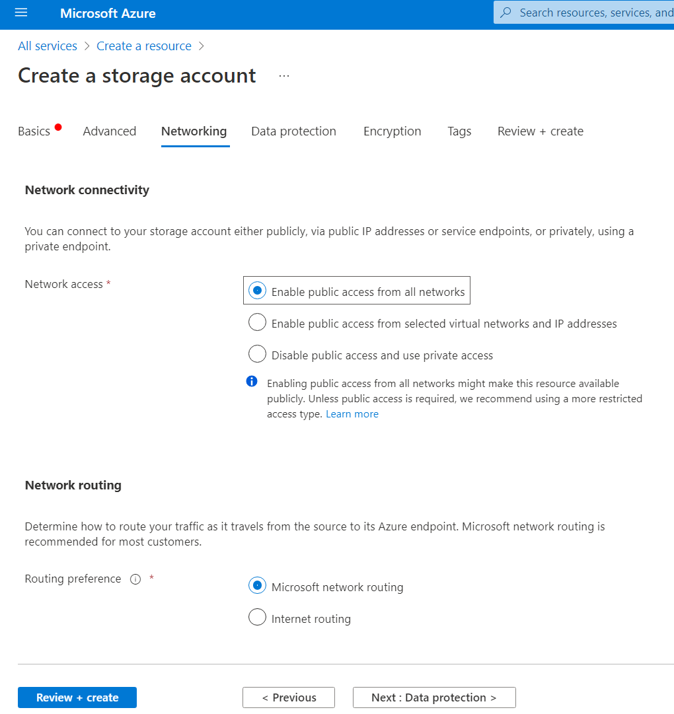Click the Microsoft Azure home logo

(107, 13)
